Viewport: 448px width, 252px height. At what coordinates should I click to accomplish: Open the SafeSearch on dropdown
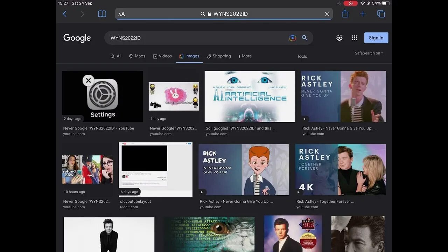tap(369, 53)
